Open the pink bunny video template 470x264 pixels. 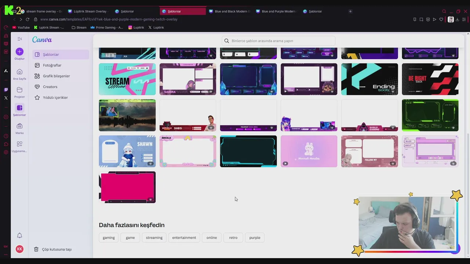point(309,151)
